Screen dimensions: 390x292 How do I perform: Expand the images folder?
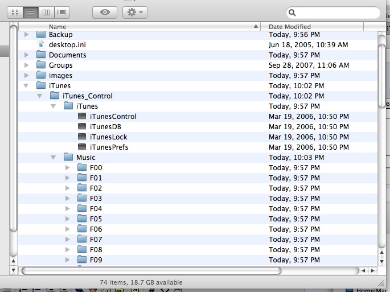point(26,75)
